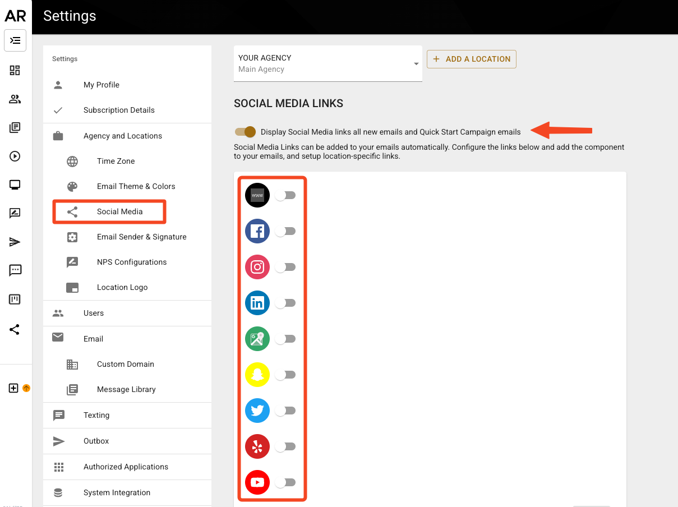Open Email section in settings
The height and width of the screenshot is (507, 678).
[127, 339]
